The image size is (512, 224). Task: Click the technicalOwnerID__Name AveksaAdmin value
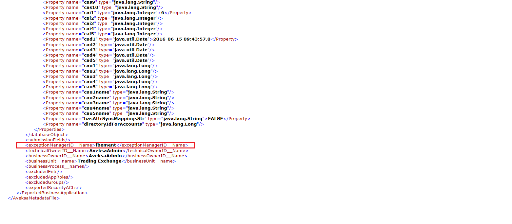(106, 150)
